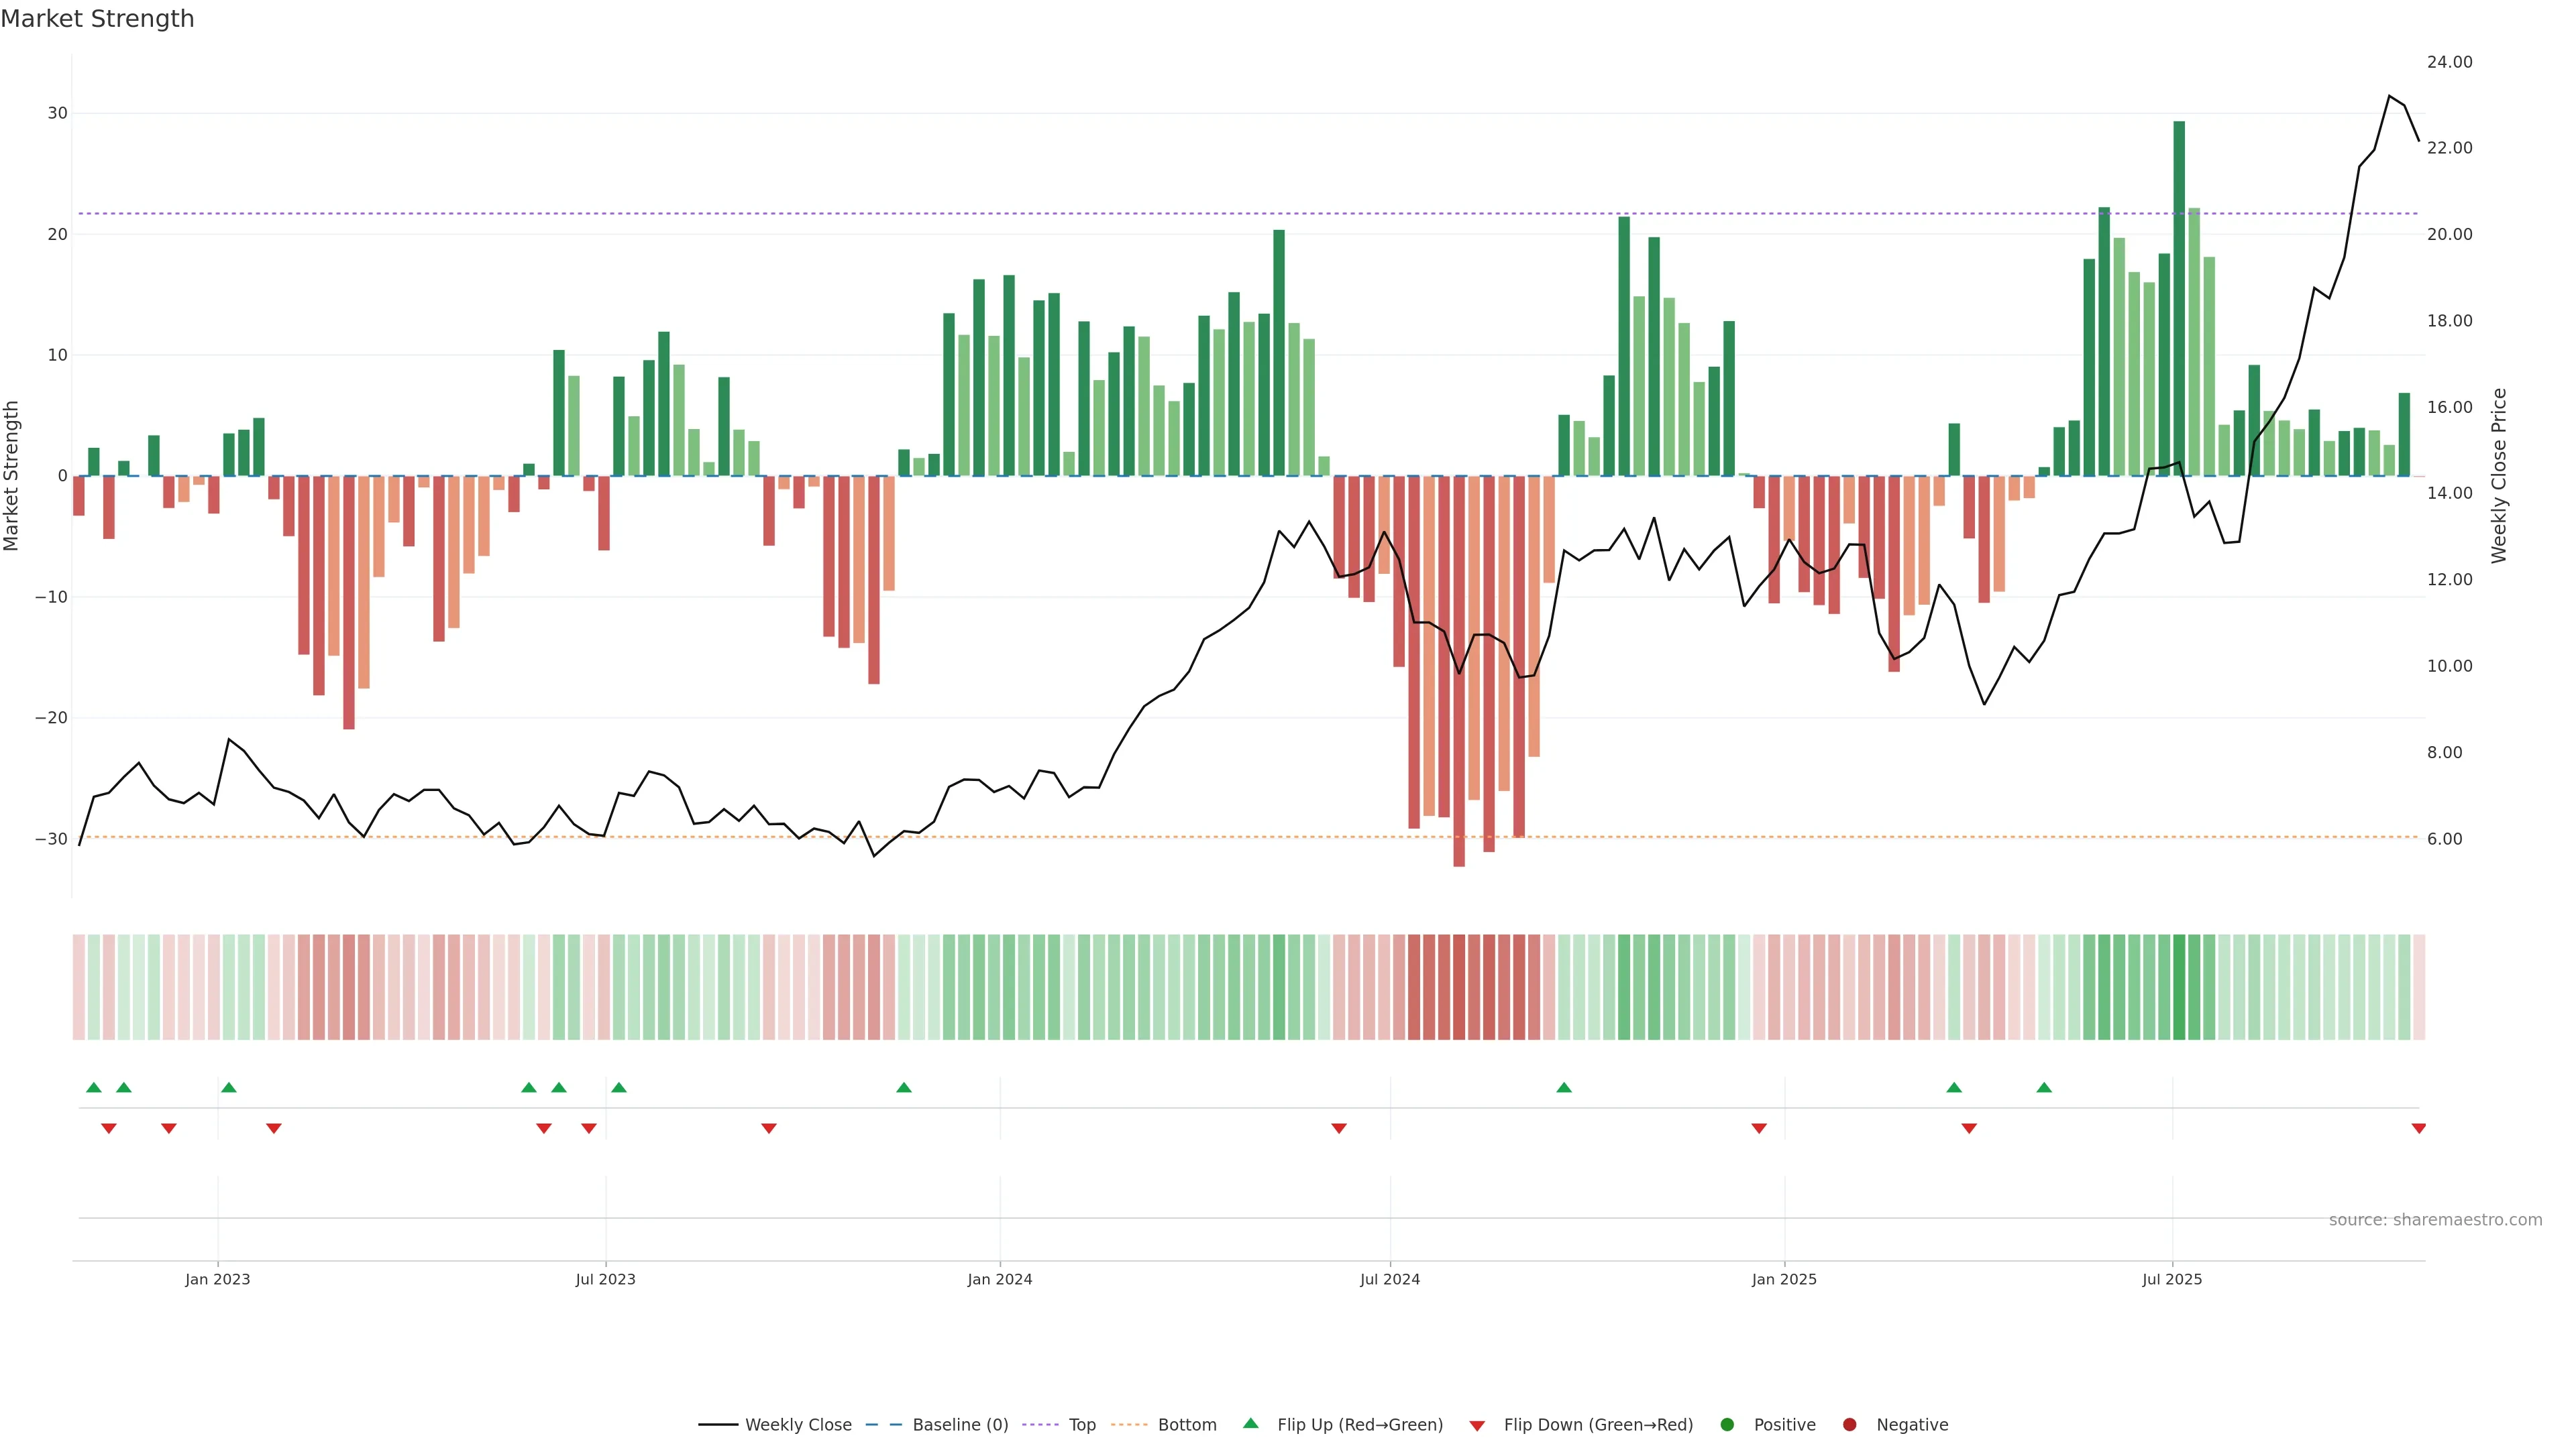Toggle the Top threshold legend item
The height and width of the screenshot is (1448, 2576).
tap(1081, 1425)
